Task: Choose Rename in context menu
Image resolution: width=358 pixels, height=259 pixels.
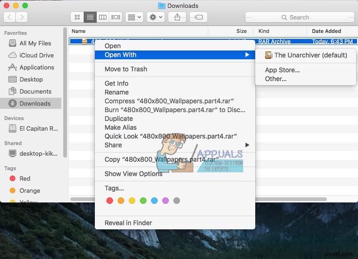Action: (175, 92)
